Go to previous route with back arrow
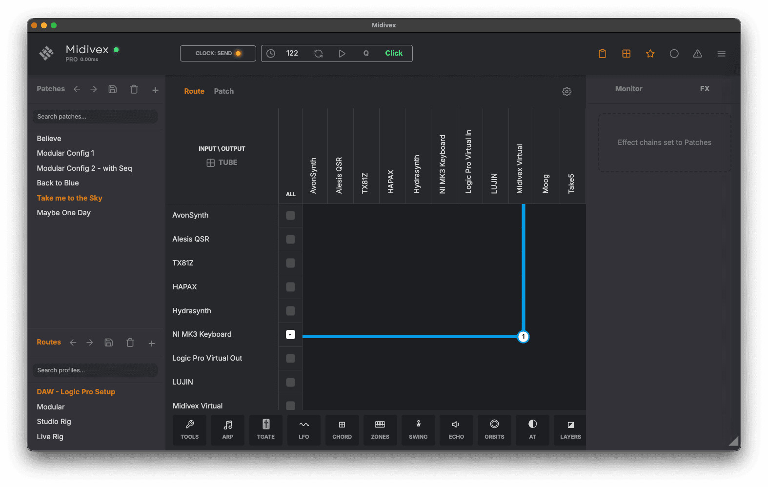This screenshot has width=768, height=487. (73, 343)
